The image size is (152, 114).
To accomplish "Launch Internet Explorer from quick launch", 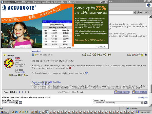I will tap(16, 112).
